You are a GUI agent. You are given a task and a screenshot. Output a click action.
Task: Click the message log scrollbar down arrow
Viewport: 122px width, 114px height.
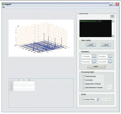tap(113, 36)
